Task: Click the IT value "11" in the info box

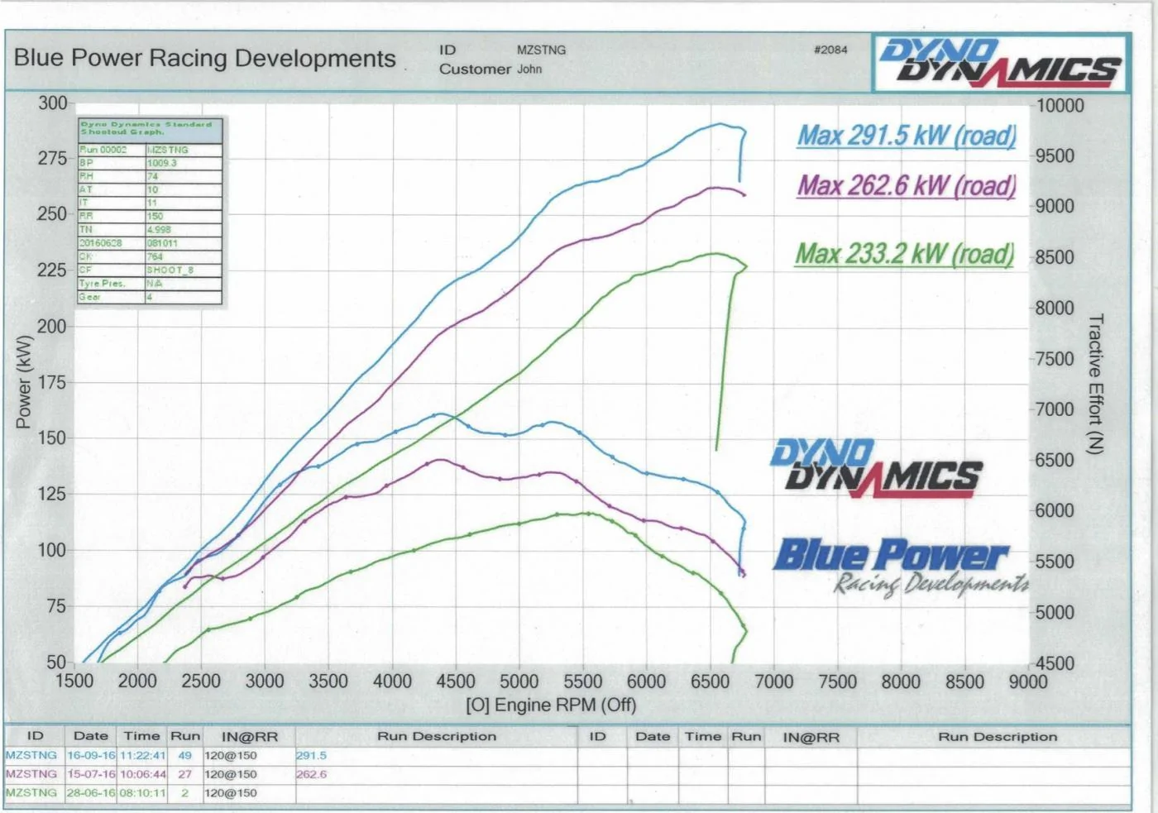Action: (x=151, y=203)
